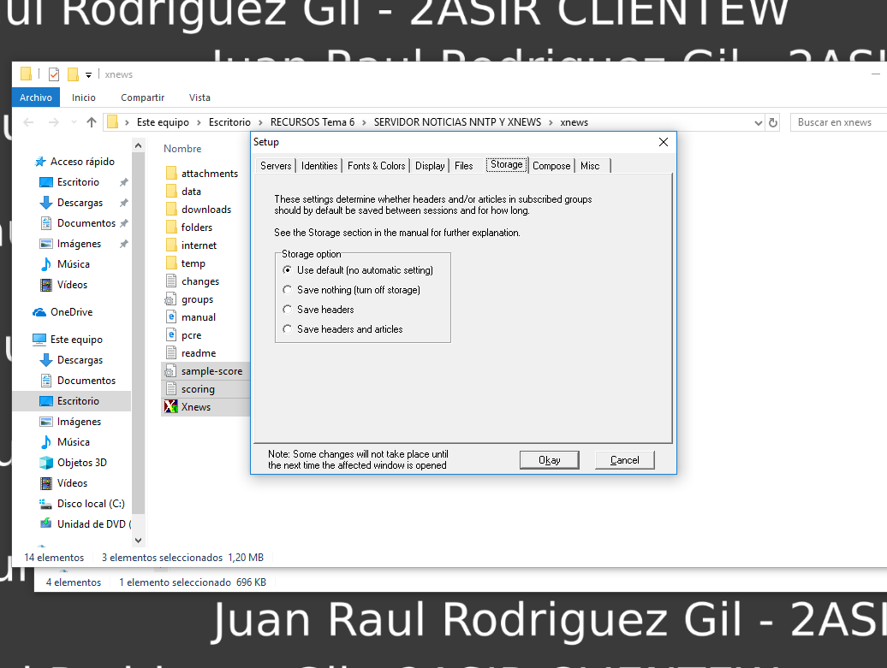Confirm settings with the Okay button
Image resolution: width=887 pixels, height=668 pixels.
point(550,460)
